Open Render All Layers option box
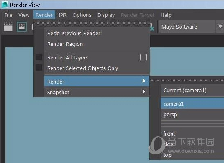 click(143, 57)
